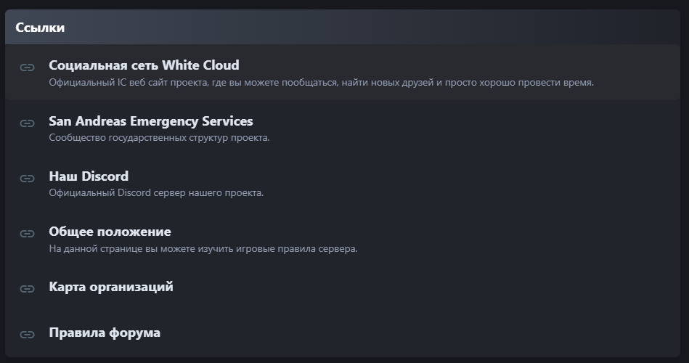Image resolution: width=689 pixels, height=363 pixels.
Task: Select the link icon beside Правила форума
Action: pos(28,335)
